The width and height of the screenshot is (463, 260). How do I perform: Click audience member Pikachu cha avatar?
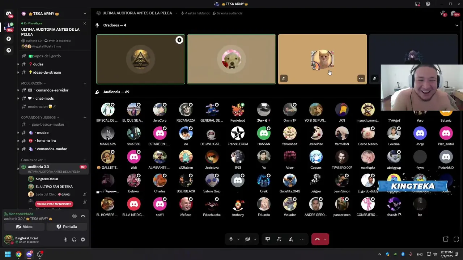coord(212,204)
